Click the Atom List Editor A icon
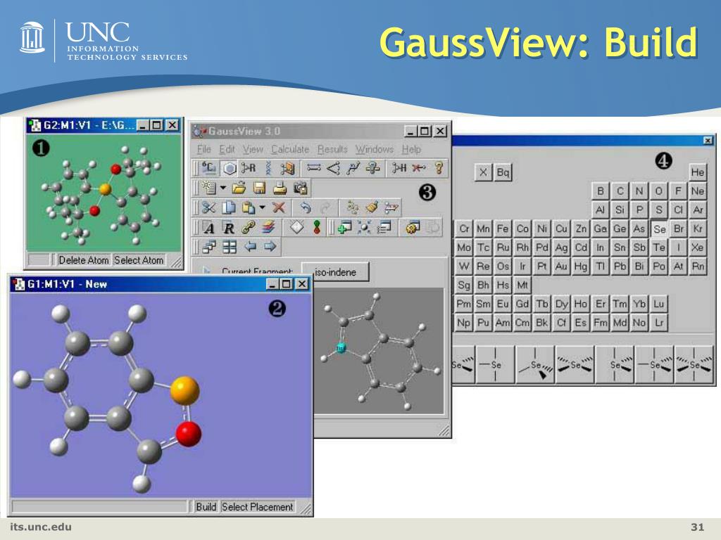This screenshot has width=721, height=540. click(209, 227)
